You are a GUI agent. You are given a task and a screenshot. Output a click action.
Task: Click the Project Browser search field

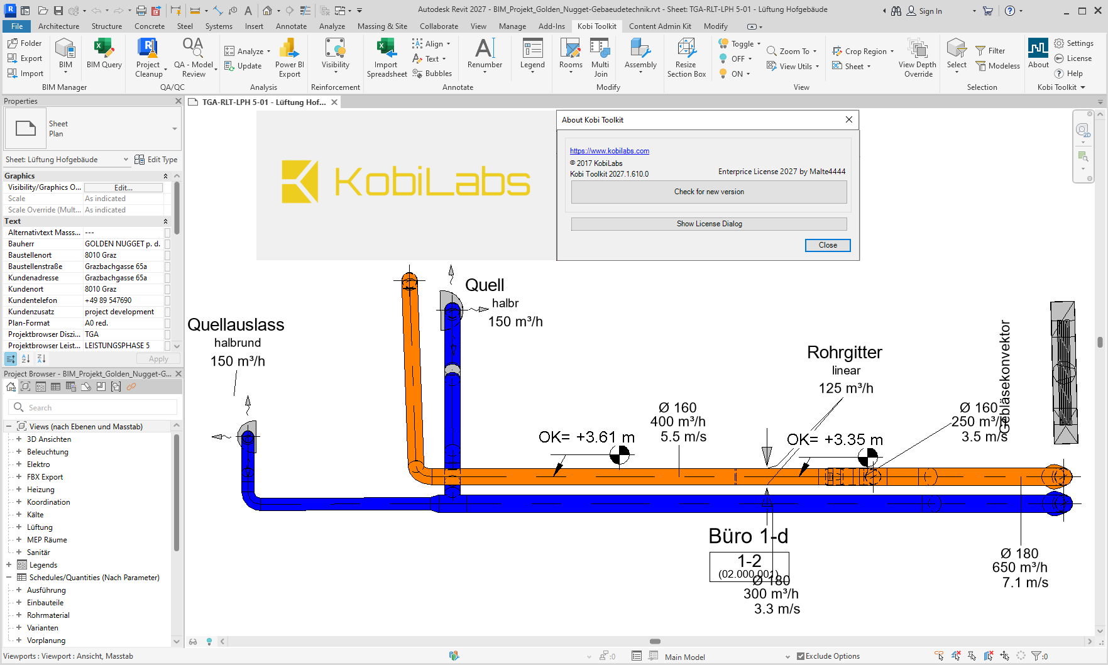92,407
